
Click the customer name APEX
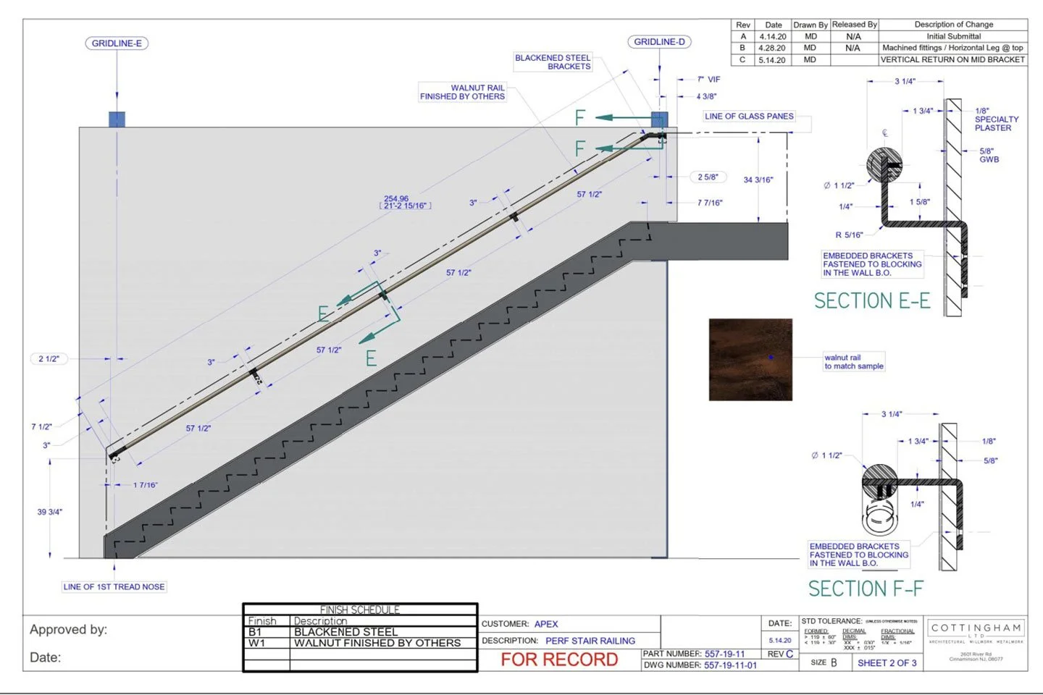click(x=546, y=624)
